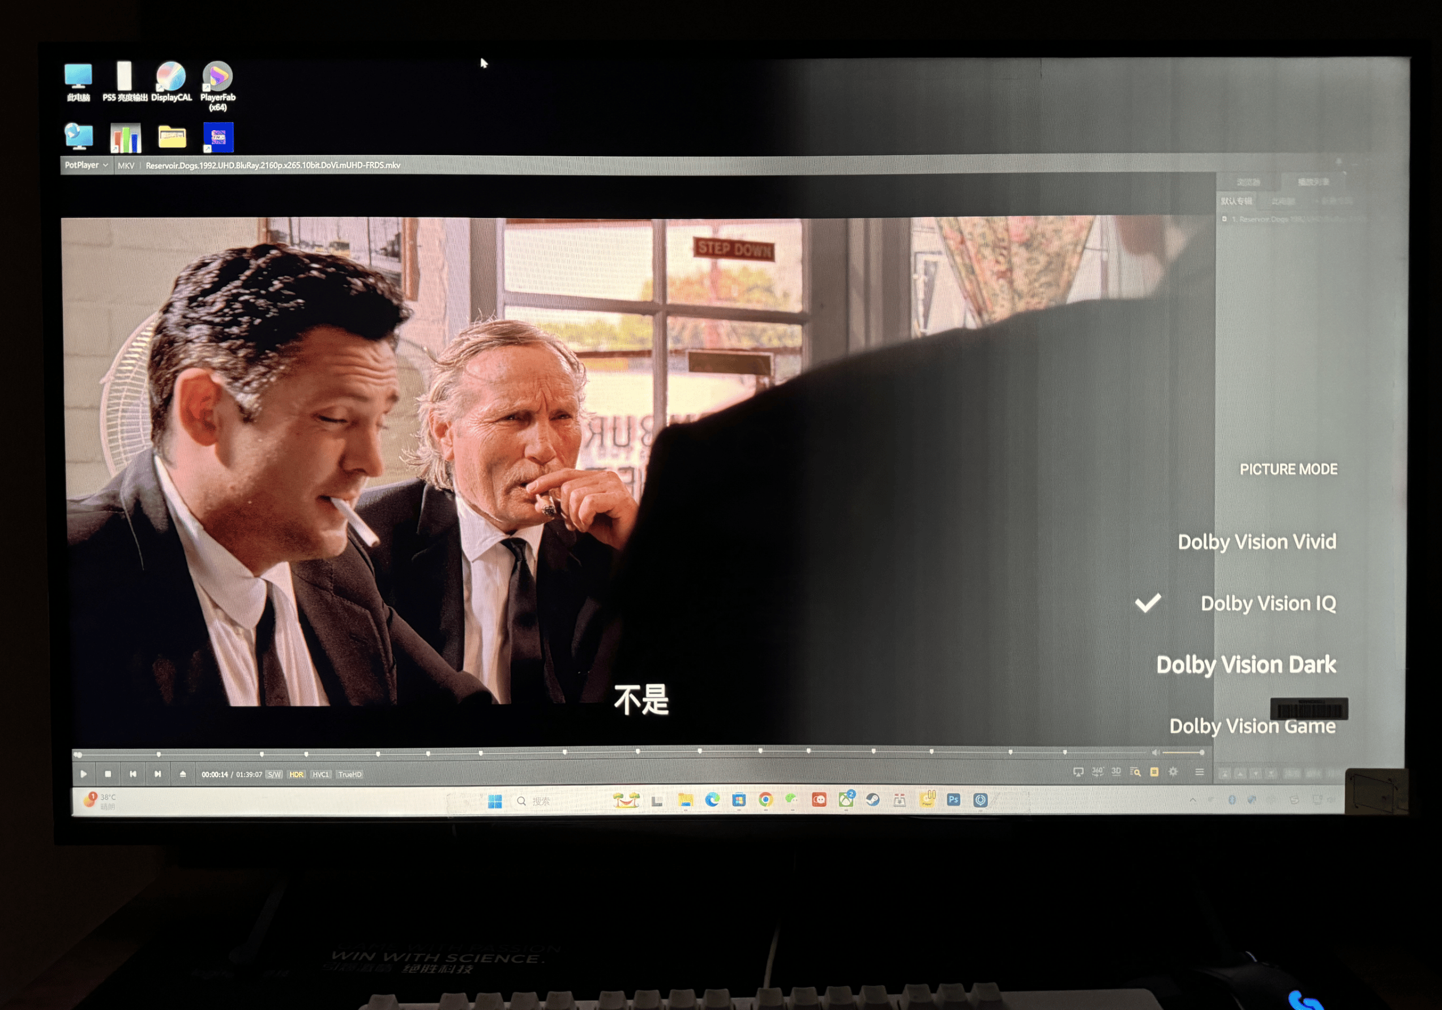The image size is (1442, 1010).
Task: Open the Windows Start menu
Action: 495,801
